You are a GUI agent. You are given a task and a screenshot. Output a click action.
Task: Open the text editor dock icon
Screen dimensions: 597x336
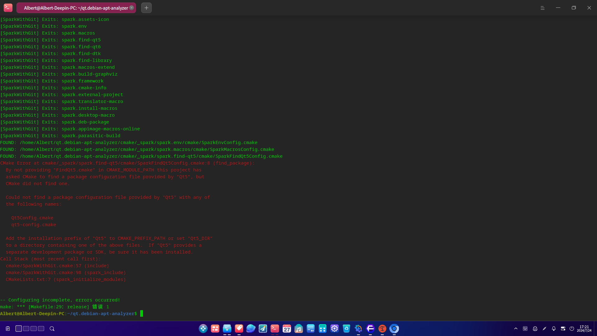click(x=311, y=329)
